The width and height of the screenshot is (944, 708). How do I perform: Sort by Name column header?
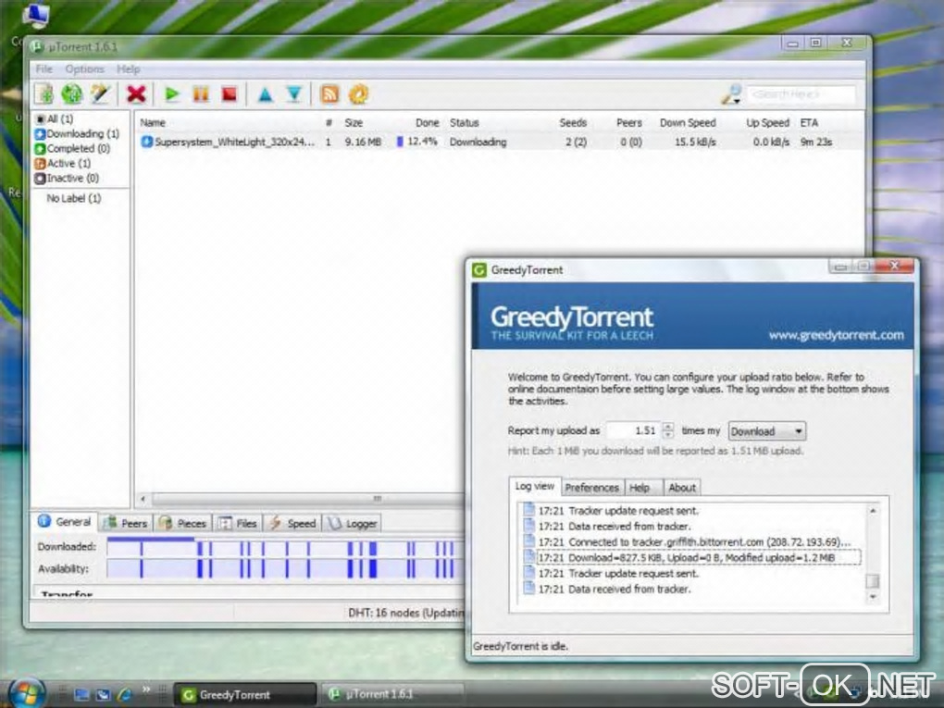tap(153, 122)
